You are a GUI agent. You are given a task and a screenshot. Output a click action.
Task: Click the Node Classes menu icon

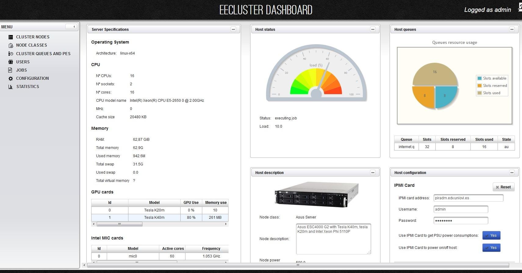(11, 45)
